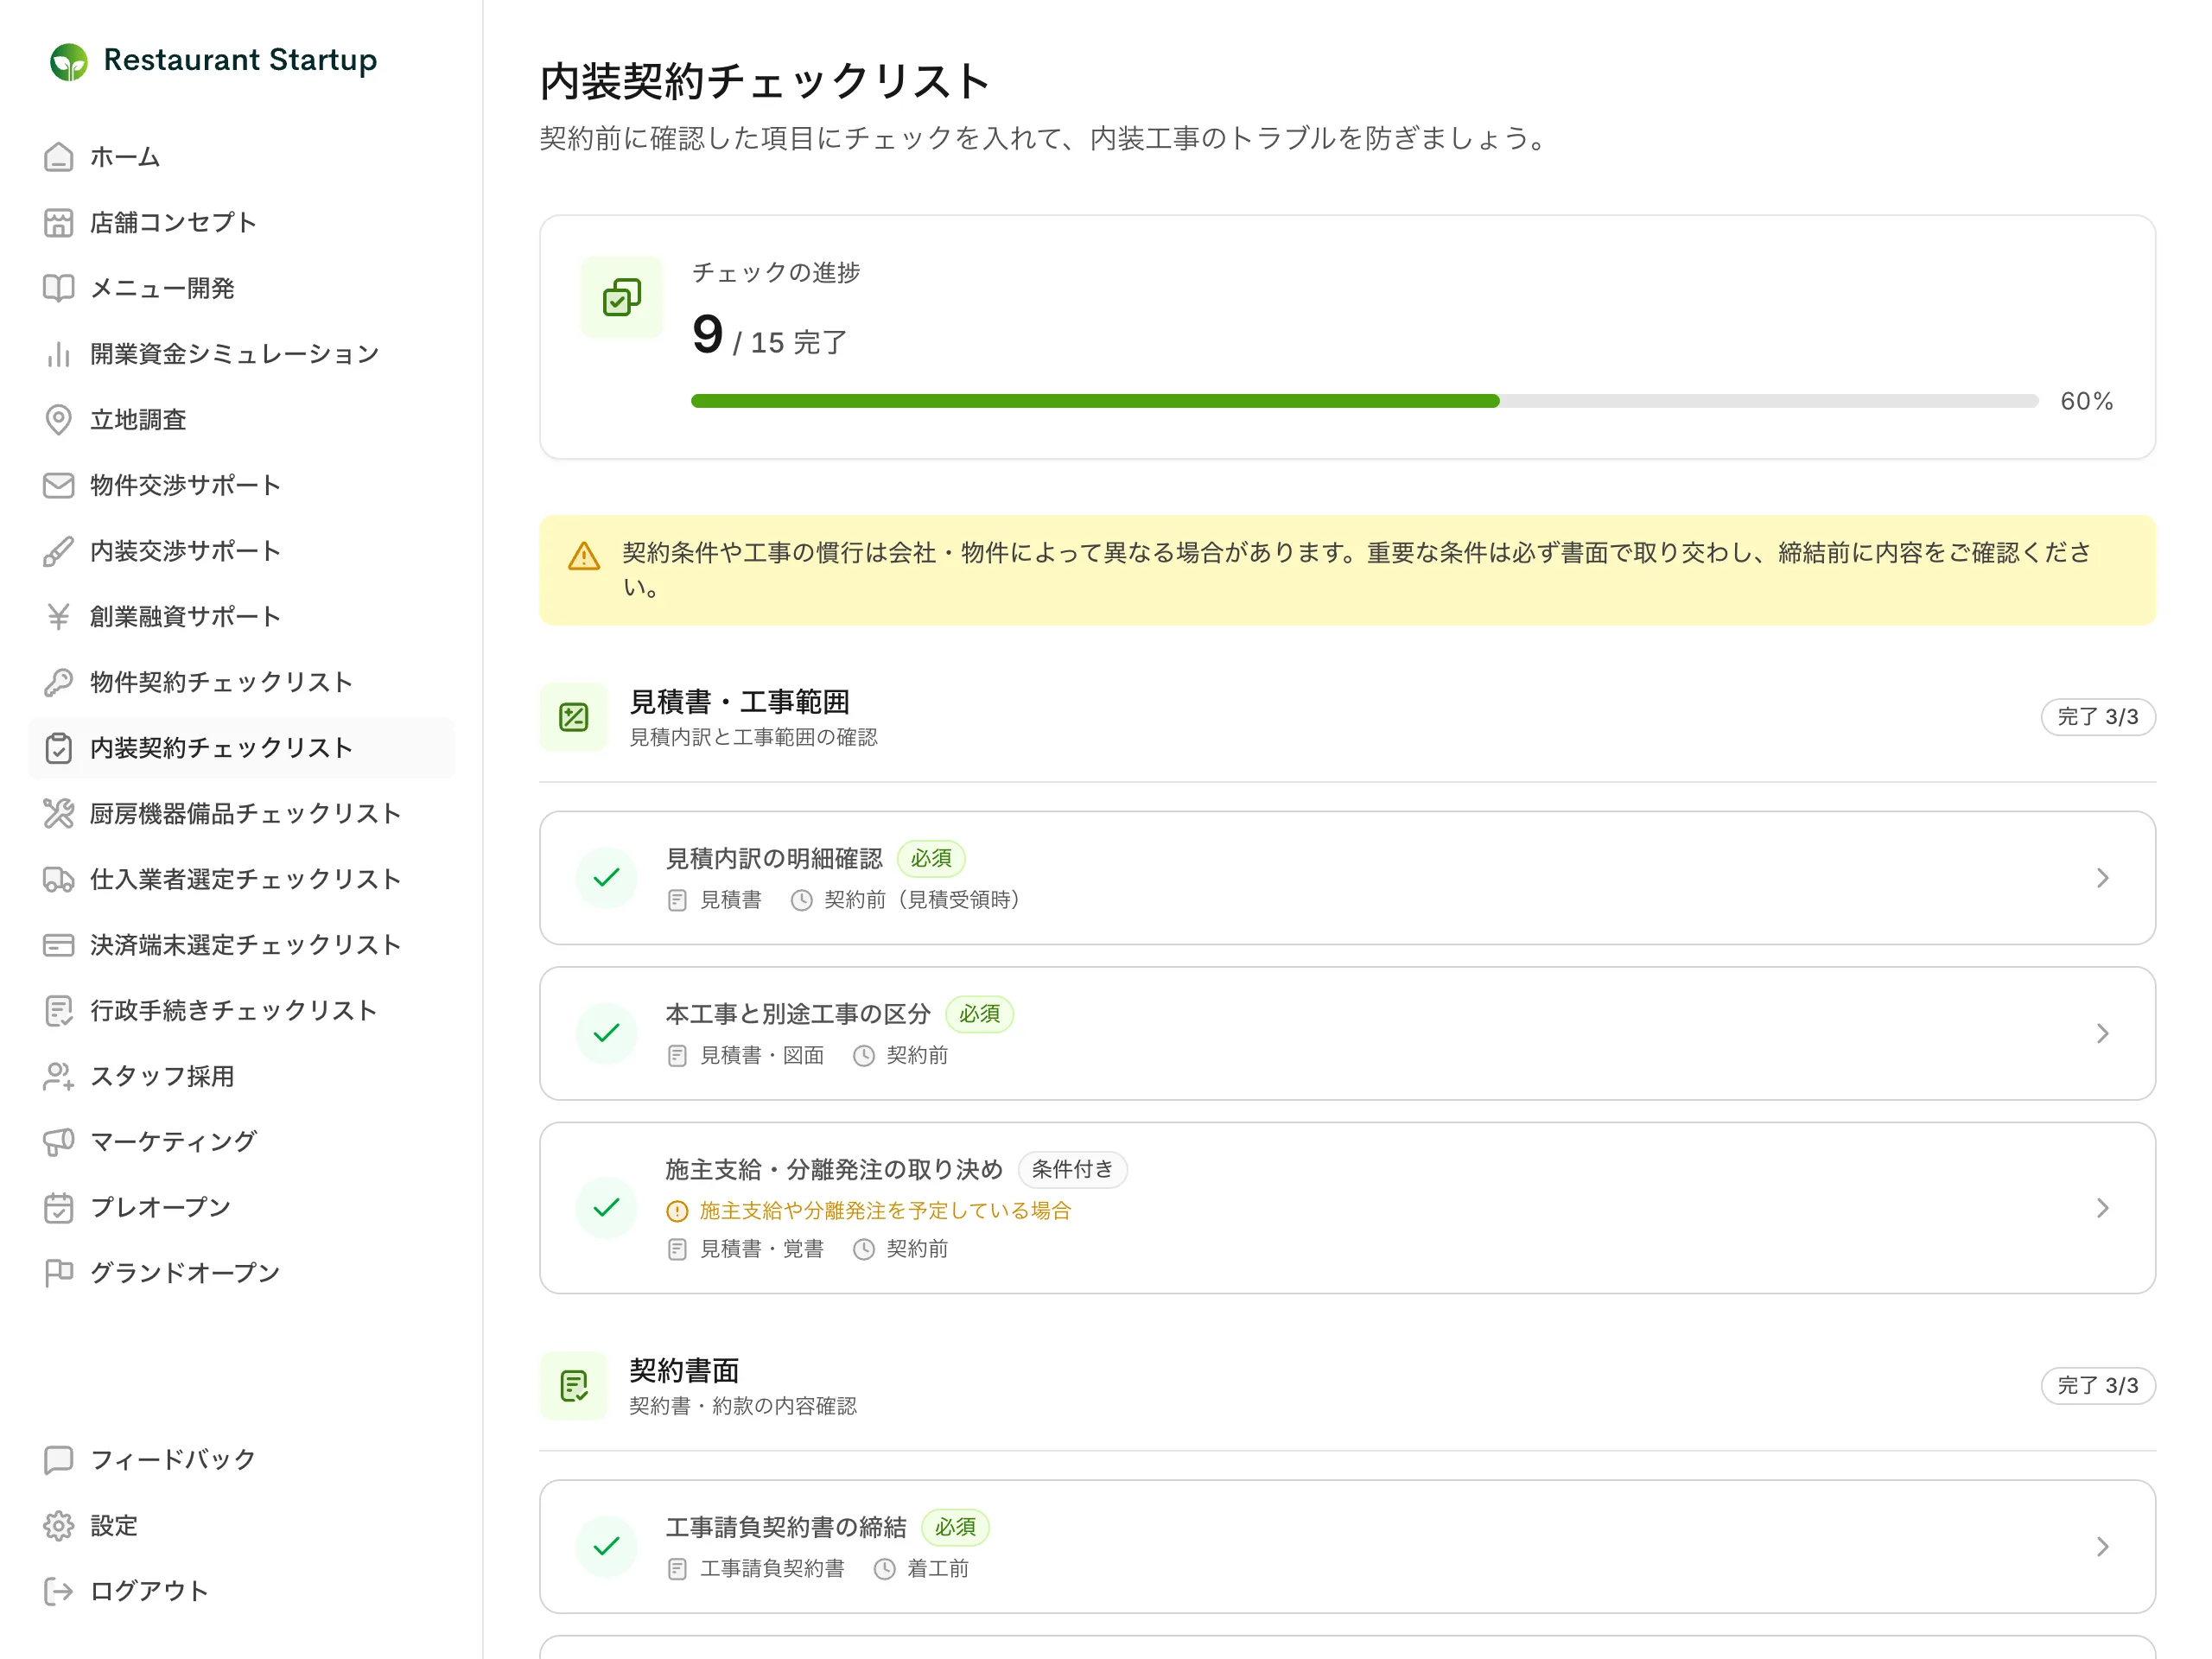Click the progress checkbox icon in チェックの進捗 card
The height and width of the screenshot is (1659, 2212).
point(622,297)
